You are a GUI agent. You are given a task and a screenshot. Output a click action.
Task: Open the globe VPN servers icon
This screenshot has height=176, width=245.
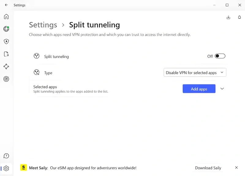click(x=6, y=29)
